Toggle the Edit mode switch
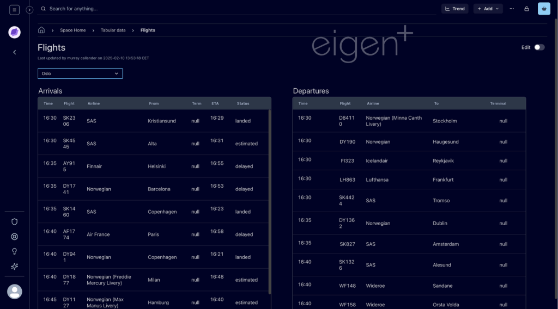This screenshot has width=558, height=309. point(539,47)
